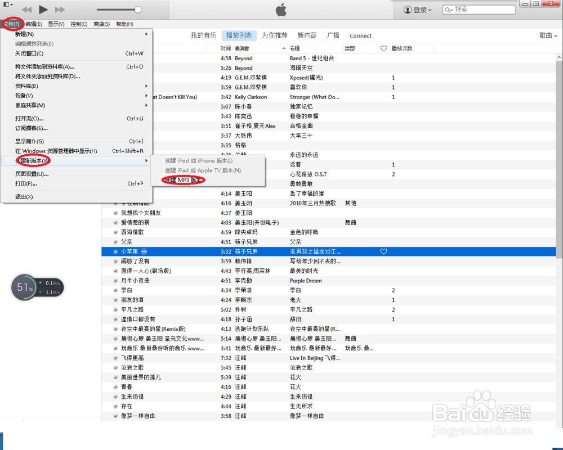Open the 帮助(H) menu
The height and width of the screenshot is (450, 563).
124,24
